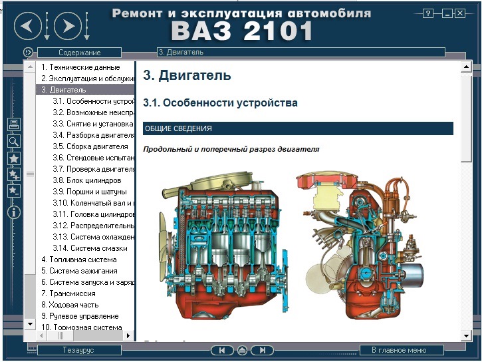Open 3.6. Стендовые испытания section
This screenshot has width=482, height=362.
tap(94, 158)
